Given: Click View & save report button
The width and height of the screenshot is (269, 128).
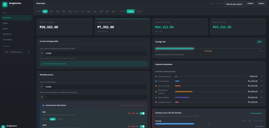Looking at the screenshot, I should pyautogui.click(x=234, y=4).
